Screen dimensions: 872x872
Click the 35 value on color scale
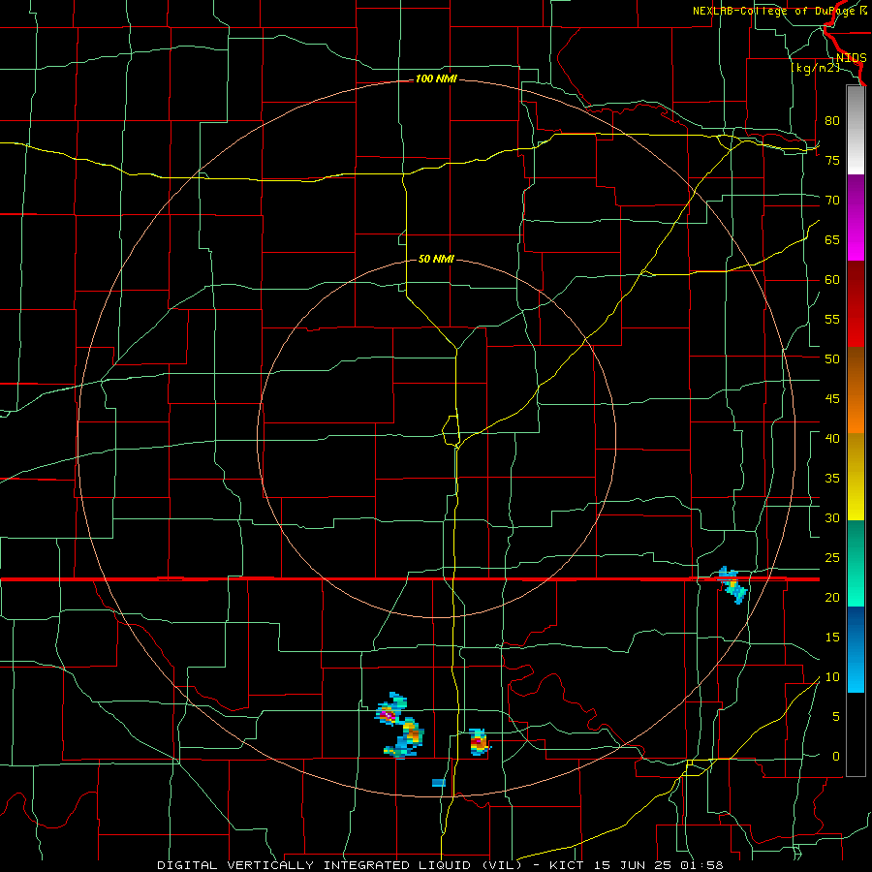832,479
